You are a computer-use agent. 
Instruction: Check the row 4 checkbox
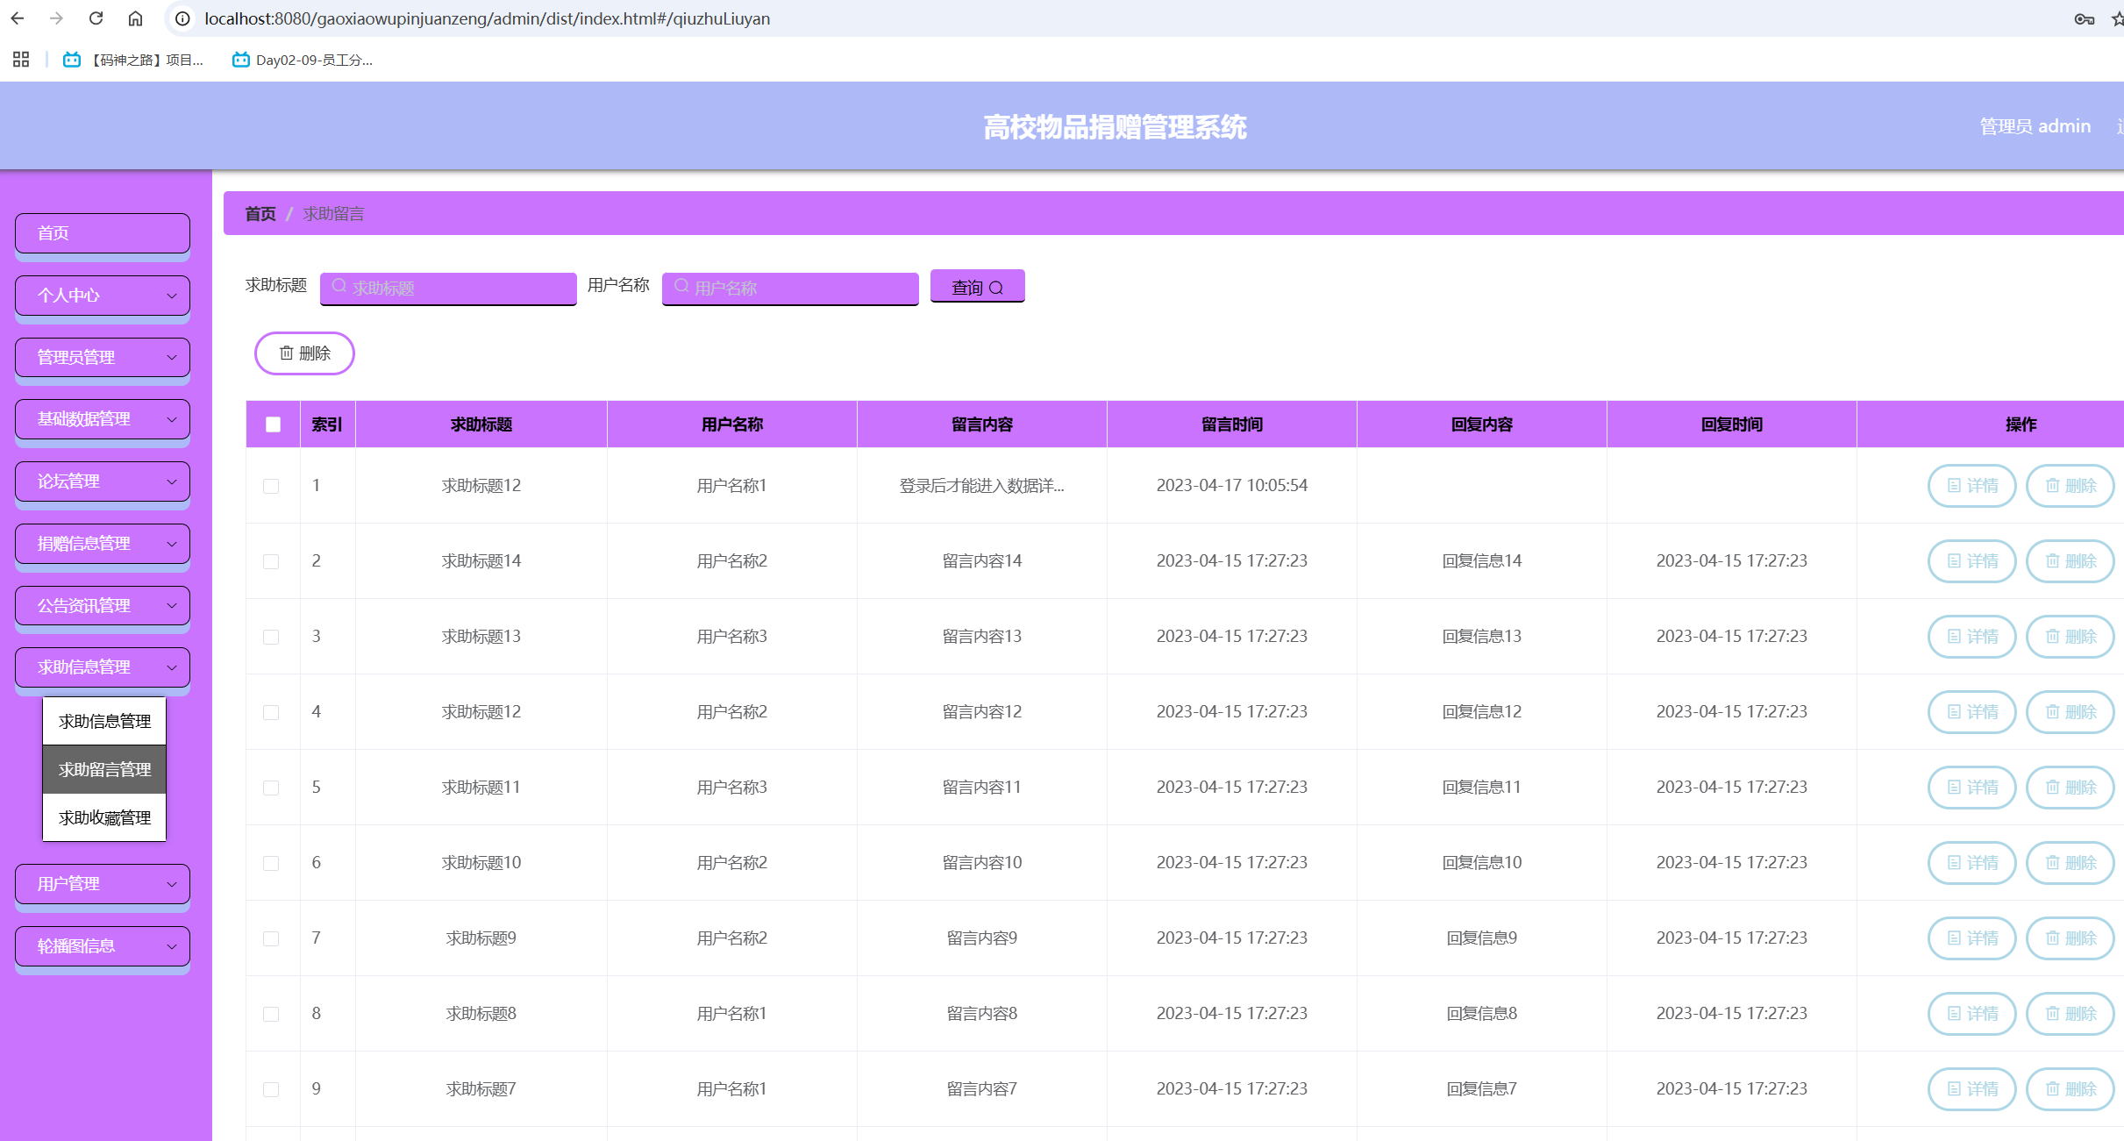click(x=271, y=712)
